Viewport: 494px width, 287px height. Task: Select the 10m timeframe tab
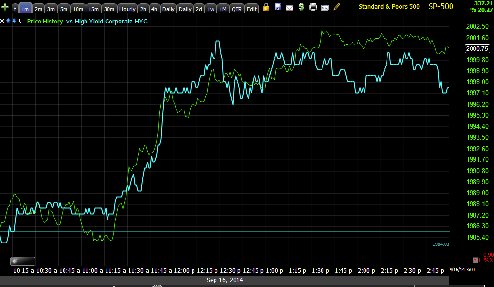[78, 9]
